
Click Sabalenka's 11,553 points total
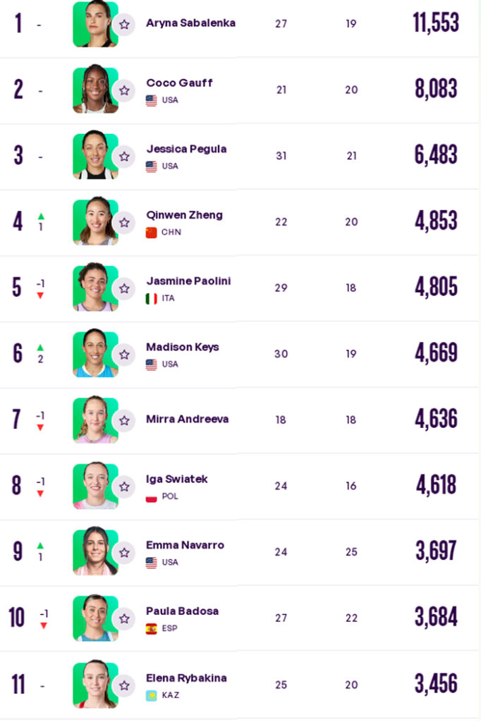click(435, 23)
